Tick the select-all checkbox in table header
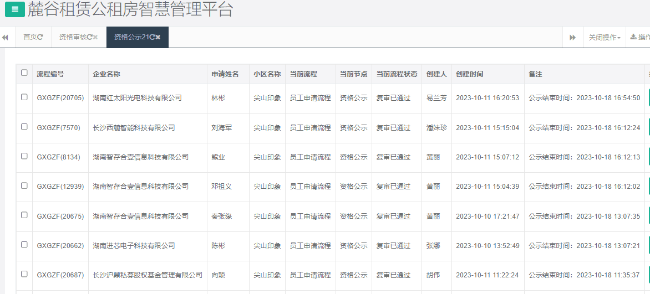This screenshot has height=294, width=650. pyautogui.click(x=24, y=73)
